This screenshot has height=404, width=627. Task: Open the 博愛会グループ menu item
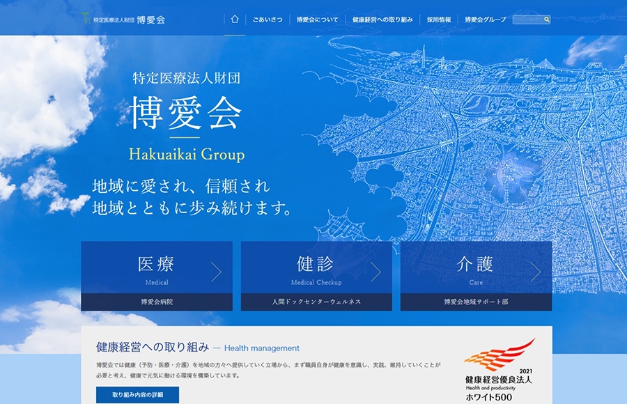coord(485,20)
